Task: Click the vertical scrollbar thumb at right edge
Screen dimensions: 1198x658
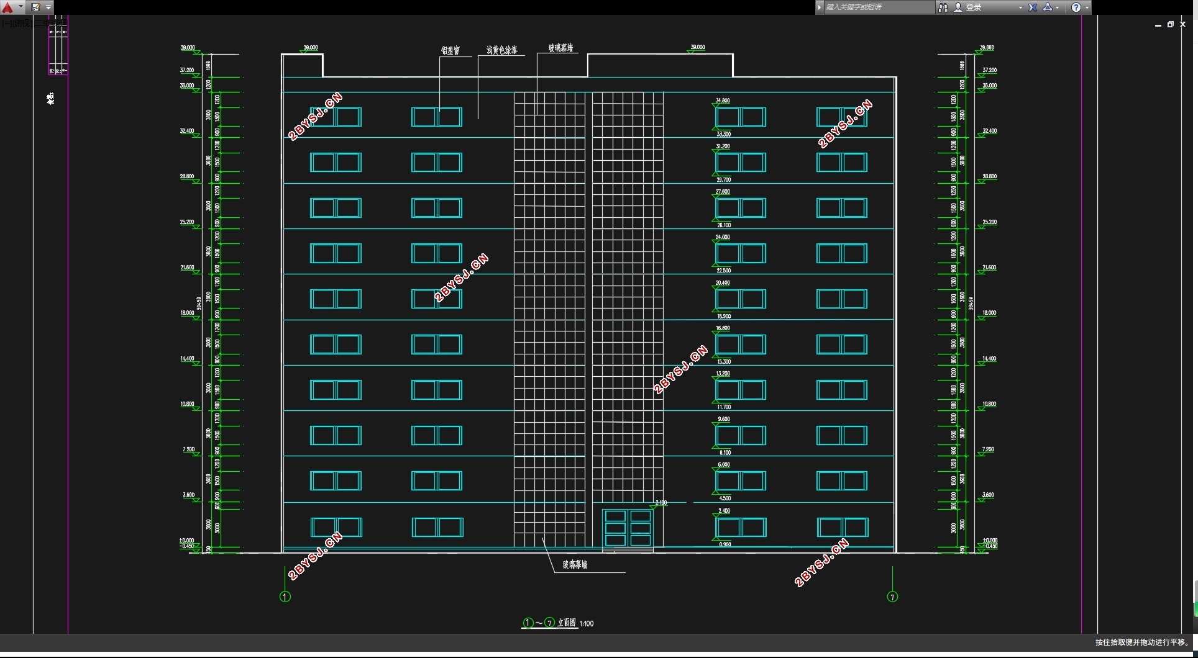Action: (x=1196, y=598)
